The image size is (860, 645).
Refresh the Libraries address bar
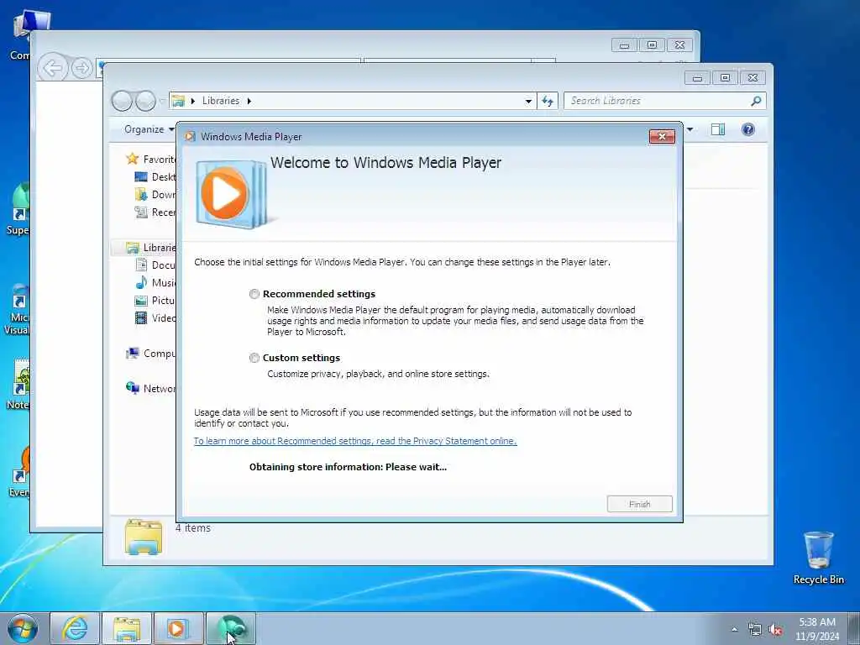(x=548, y=101)
